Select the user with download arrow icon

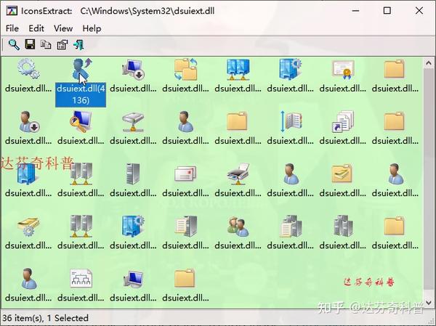(29, 121)
